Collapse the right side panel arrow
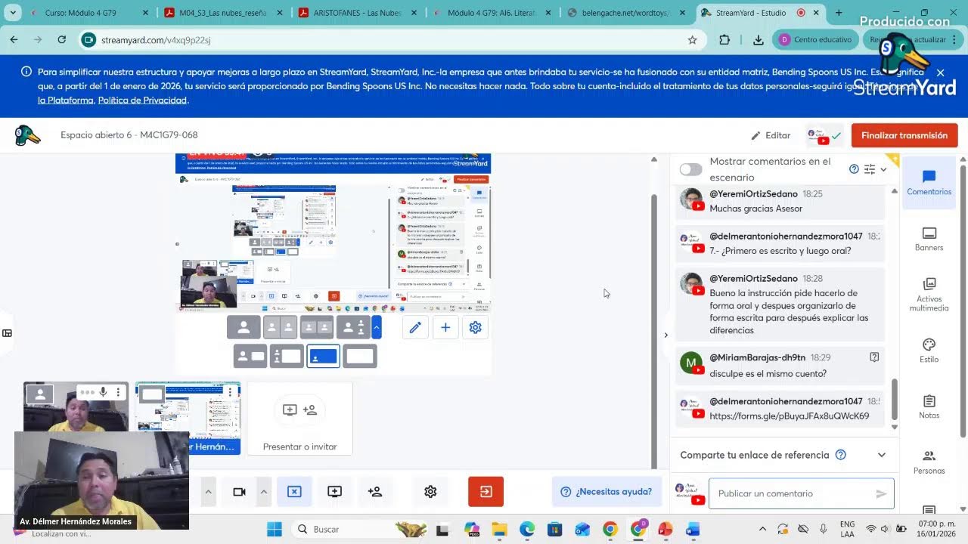Viewport: 968px width, 544px height. point(665,335)
